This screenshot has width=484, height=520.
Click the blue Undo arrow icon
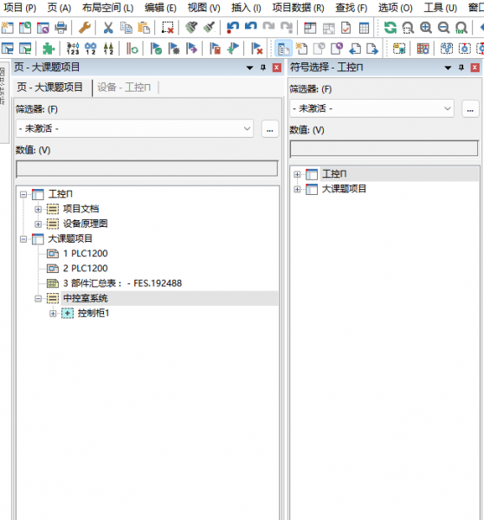tap(251, 27)
